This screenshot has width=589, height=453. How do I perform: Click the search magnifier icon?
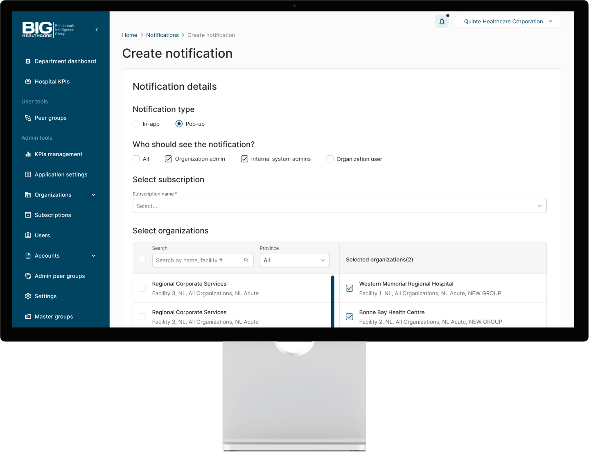246,260
